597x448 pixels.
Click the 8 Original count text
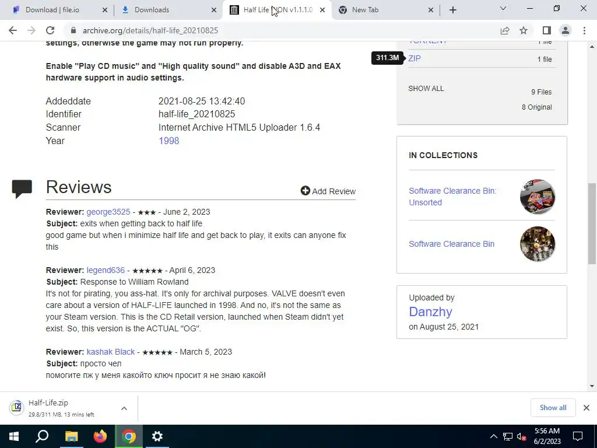tap(536, 107)
